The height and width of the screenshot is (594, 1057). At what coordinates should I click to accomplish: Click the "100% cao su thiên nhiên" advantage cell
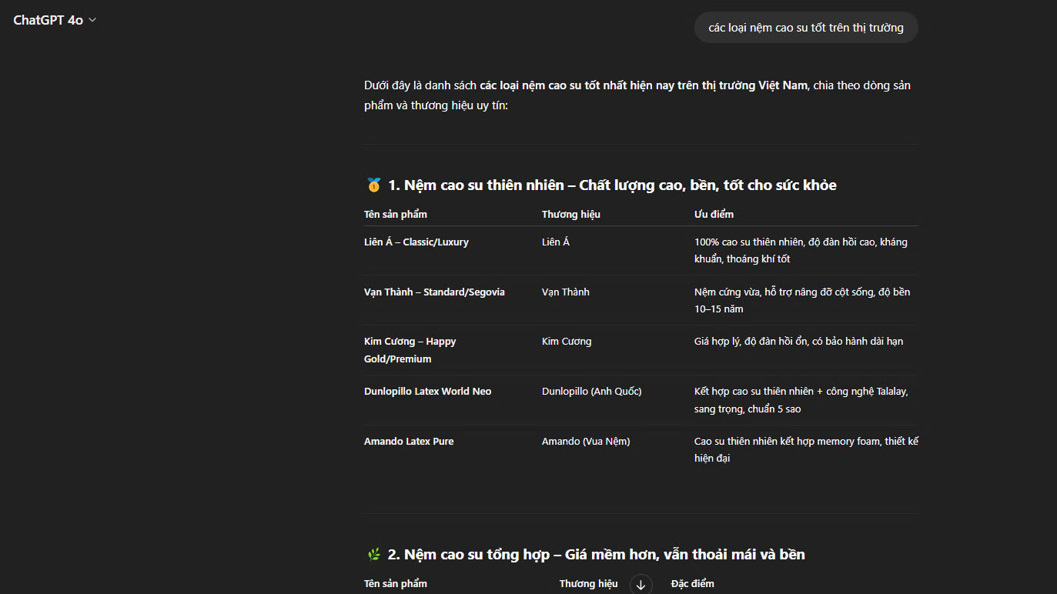tap(801, 251)
